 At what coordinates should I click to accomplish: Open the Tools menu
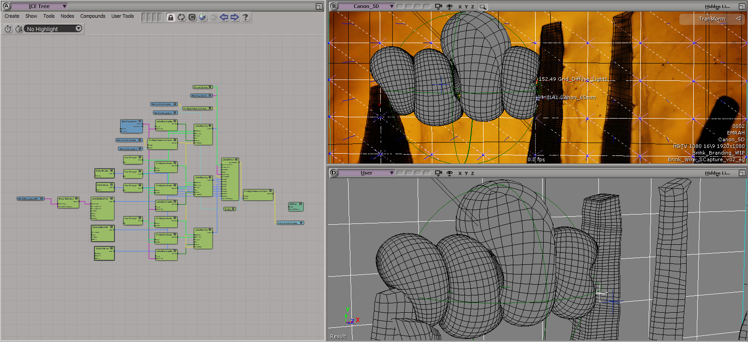(x=49, y=16)
